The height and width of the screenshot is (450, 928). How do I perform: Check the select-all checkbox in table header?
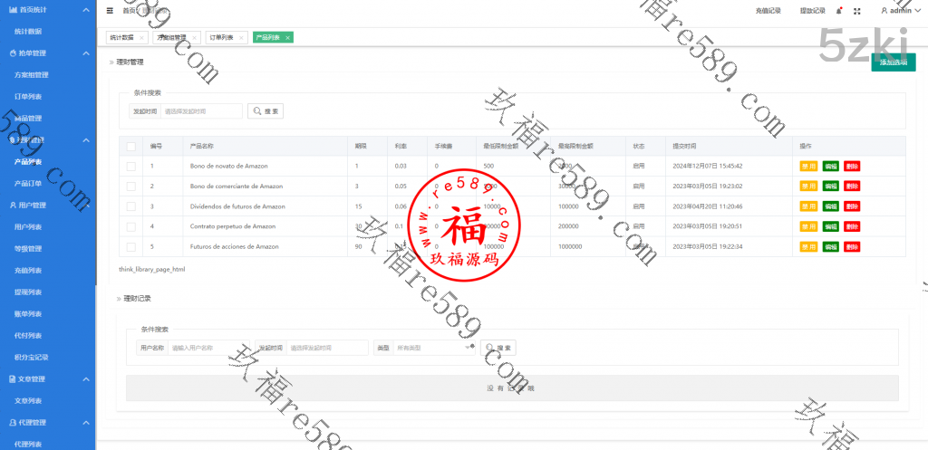coord(131,146)
